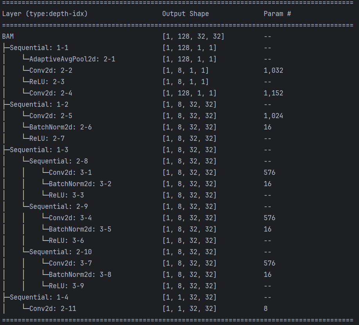Screen dimensions: 359x325
Task: Pick the "ReLU: 2-3" layer name
Action: (x=47, y=82)
